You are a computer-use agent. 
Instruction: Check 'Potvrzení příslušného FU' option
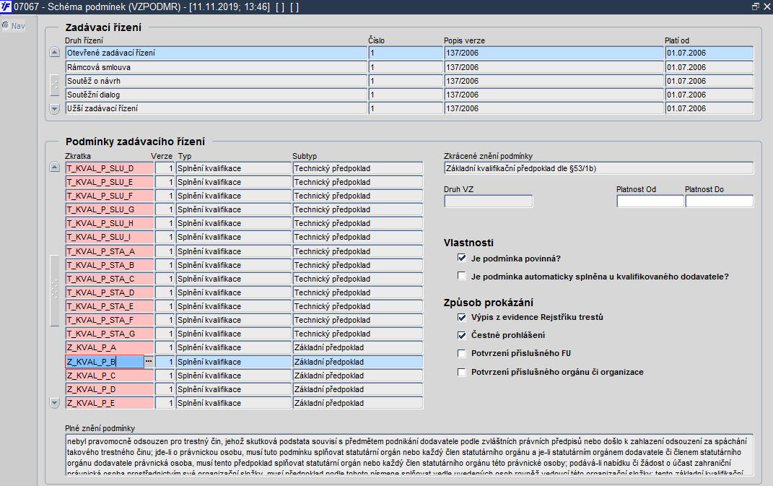461,353
